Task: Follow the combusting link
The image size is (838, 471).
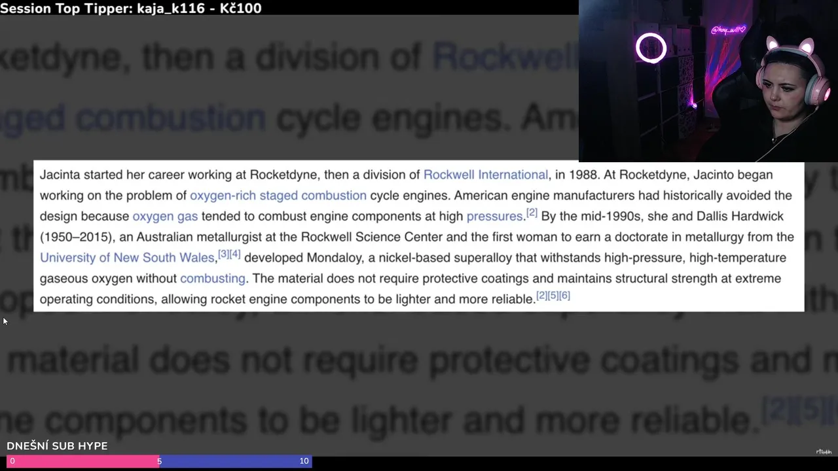Action: [213, 279]
